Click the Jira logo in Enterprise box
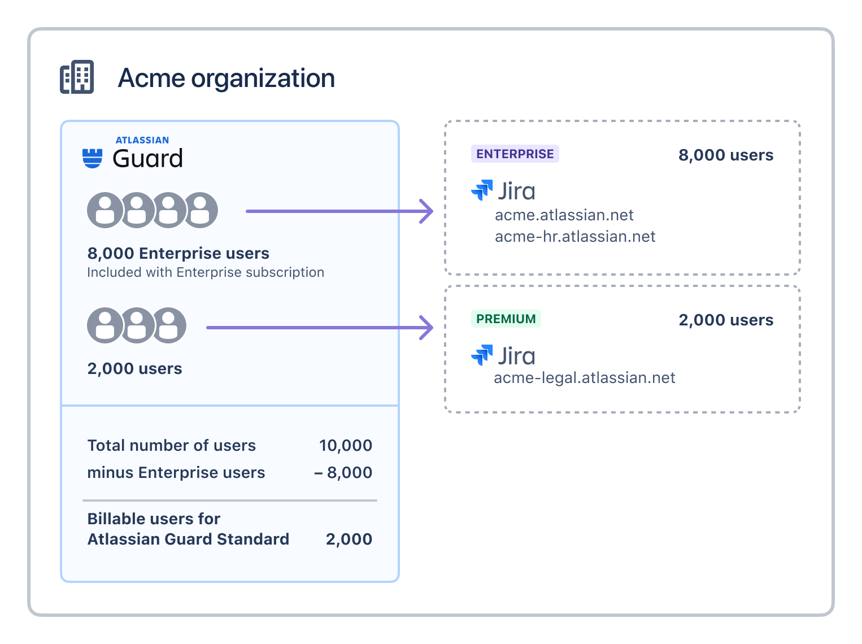Image resolution: width=862 pixels, height=644 pixels. [x=482, y=190]
